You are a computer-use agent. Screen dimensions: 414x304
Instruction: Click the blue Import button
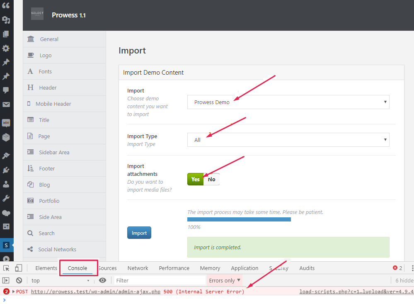coord(139,233)
